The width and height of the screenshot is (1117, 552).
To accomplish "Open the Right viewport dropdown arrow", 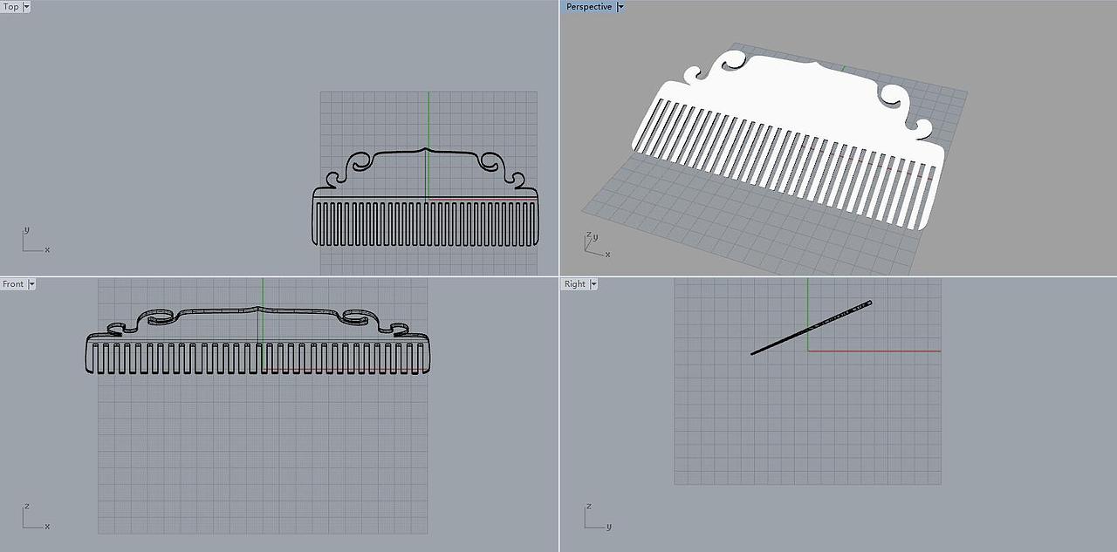I will click(x=593, y=284).
